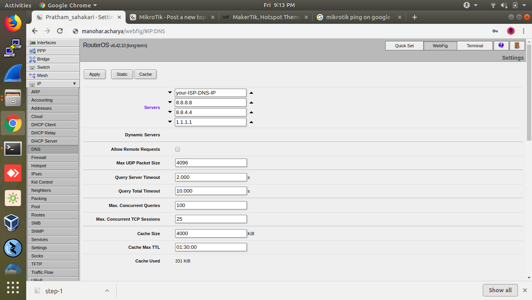
Task: Open the Chrome profile avatar
Action: click(511, 31)
